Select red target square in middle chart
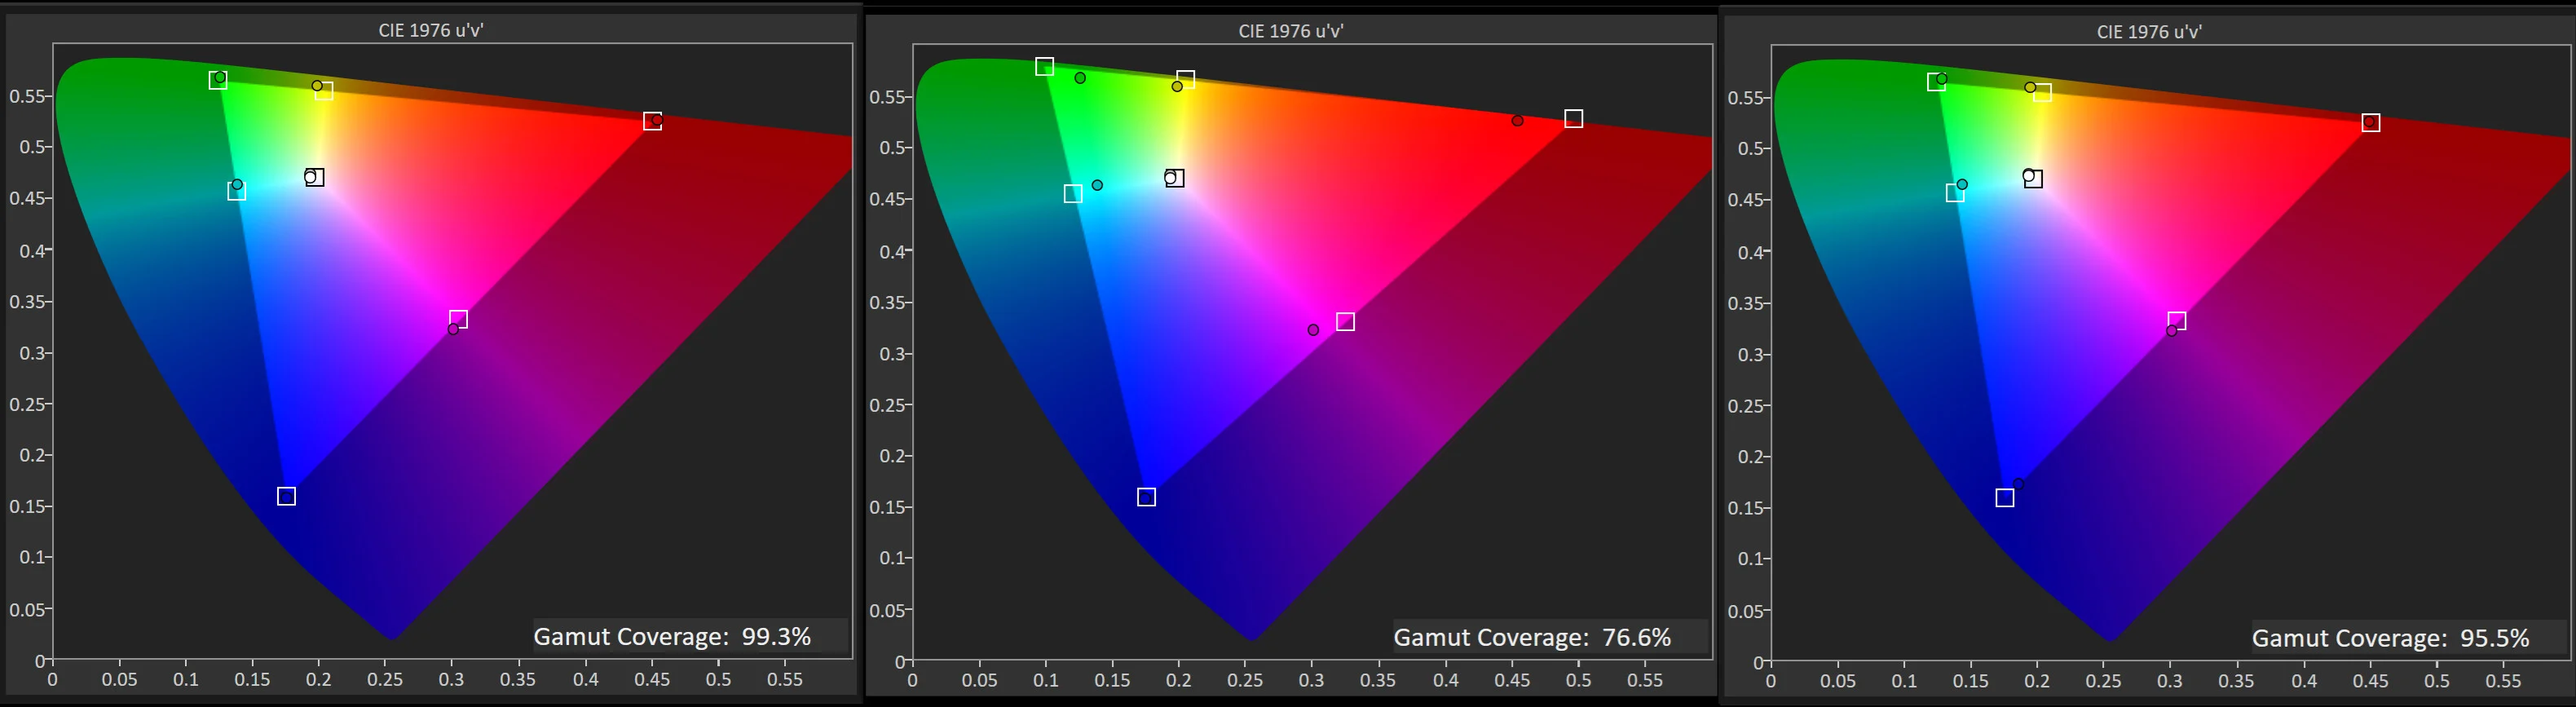2576x707 pixels. (x=1573, y=119)
